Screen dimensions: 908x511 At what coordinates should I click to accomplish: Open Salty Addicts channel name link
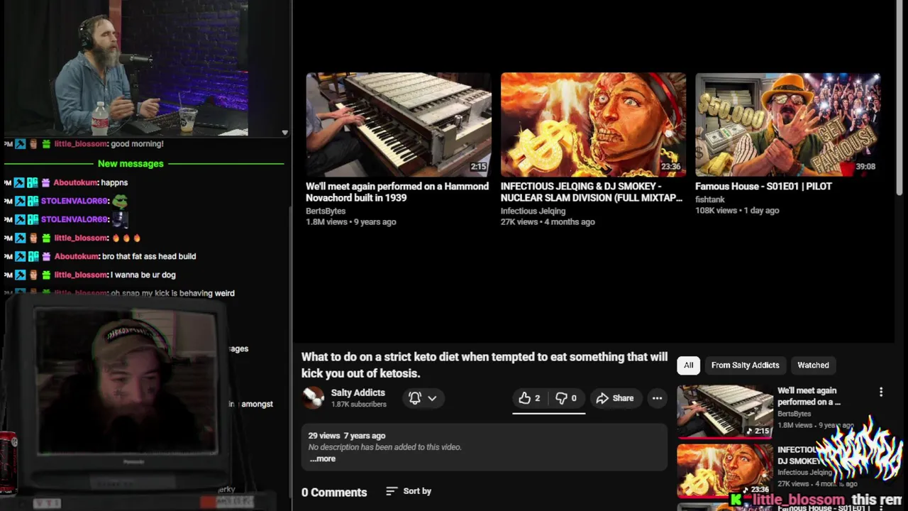click(x=358, y=392)
